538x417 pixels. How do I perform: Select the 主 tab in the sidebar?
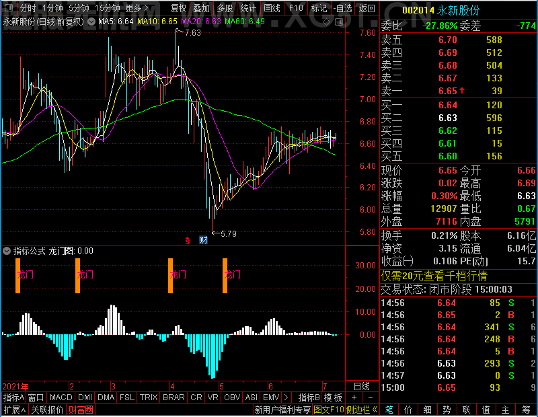coord(506,410)
